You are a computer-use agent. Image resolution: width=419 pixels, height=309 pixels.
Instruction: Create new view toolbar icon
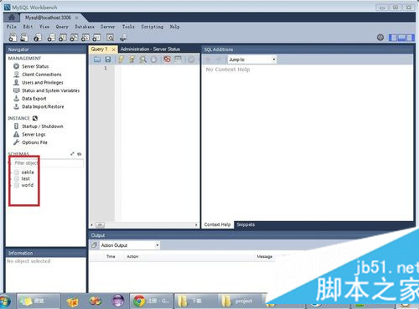(74, 38)
